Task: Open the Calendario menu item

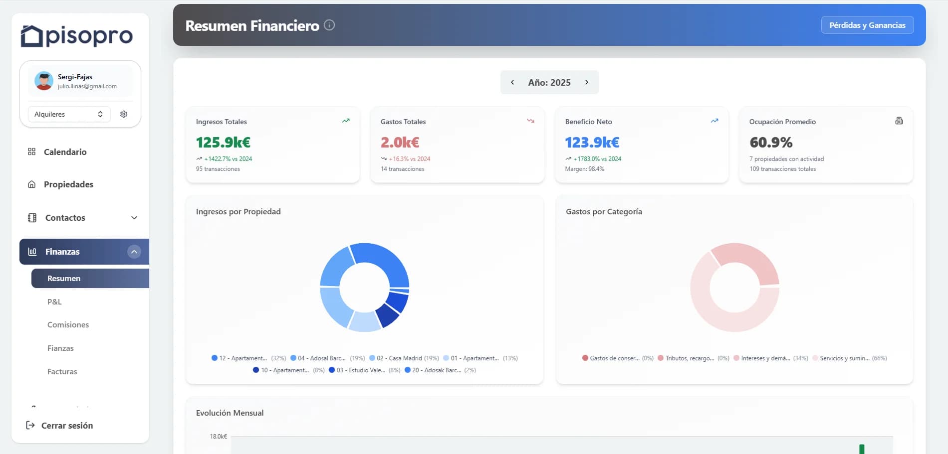Action: 65,152
